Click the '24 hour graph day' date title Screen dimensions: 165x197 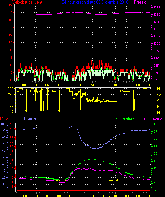coord(95,2)
